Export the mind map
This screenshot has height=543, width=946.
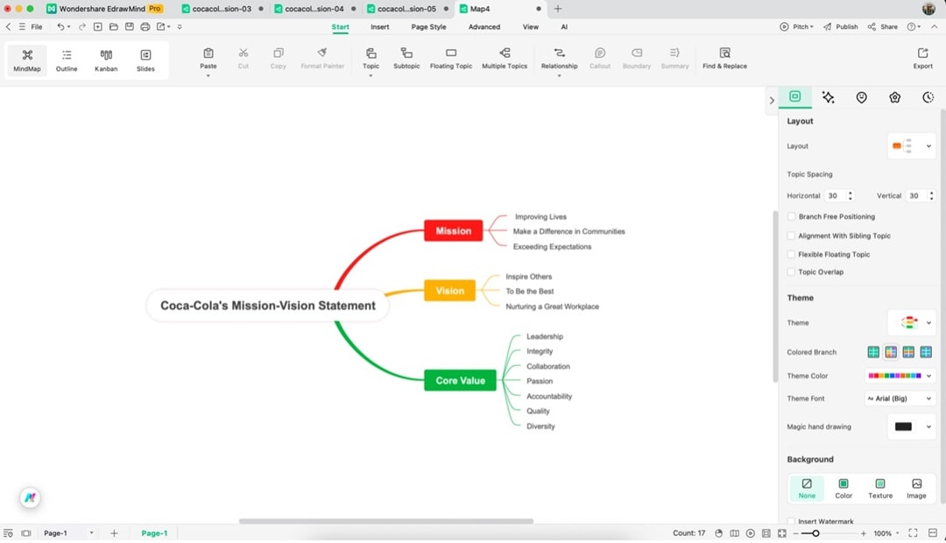(922, 59)
